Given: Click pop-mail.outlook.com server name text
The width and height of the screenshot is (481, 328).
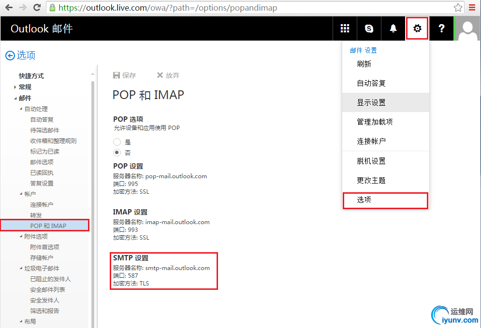Looking at the screenshot, I should click(x=176, y=176).
